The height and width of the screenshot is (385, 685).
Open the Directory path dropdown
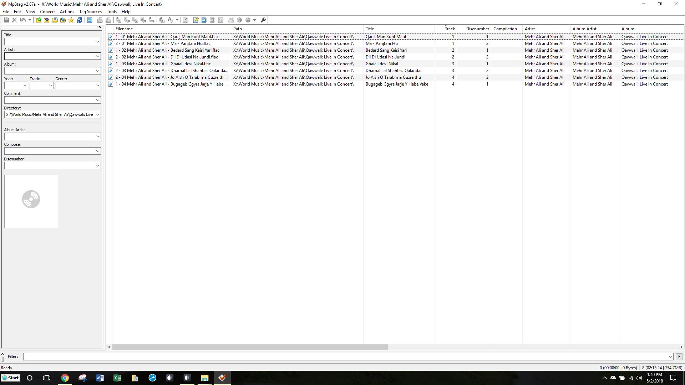click(97, 115)
